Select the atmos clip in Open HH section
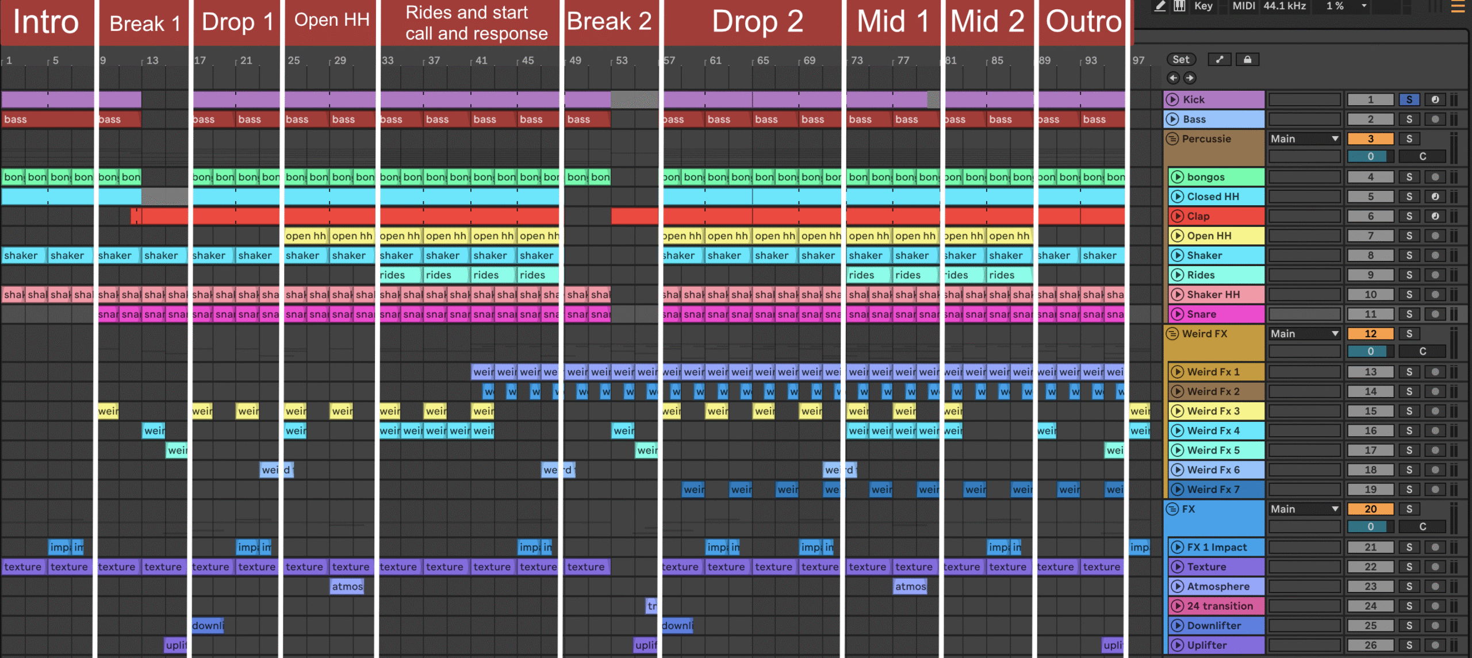This screenshot has height=658, width=1472. 347,587
